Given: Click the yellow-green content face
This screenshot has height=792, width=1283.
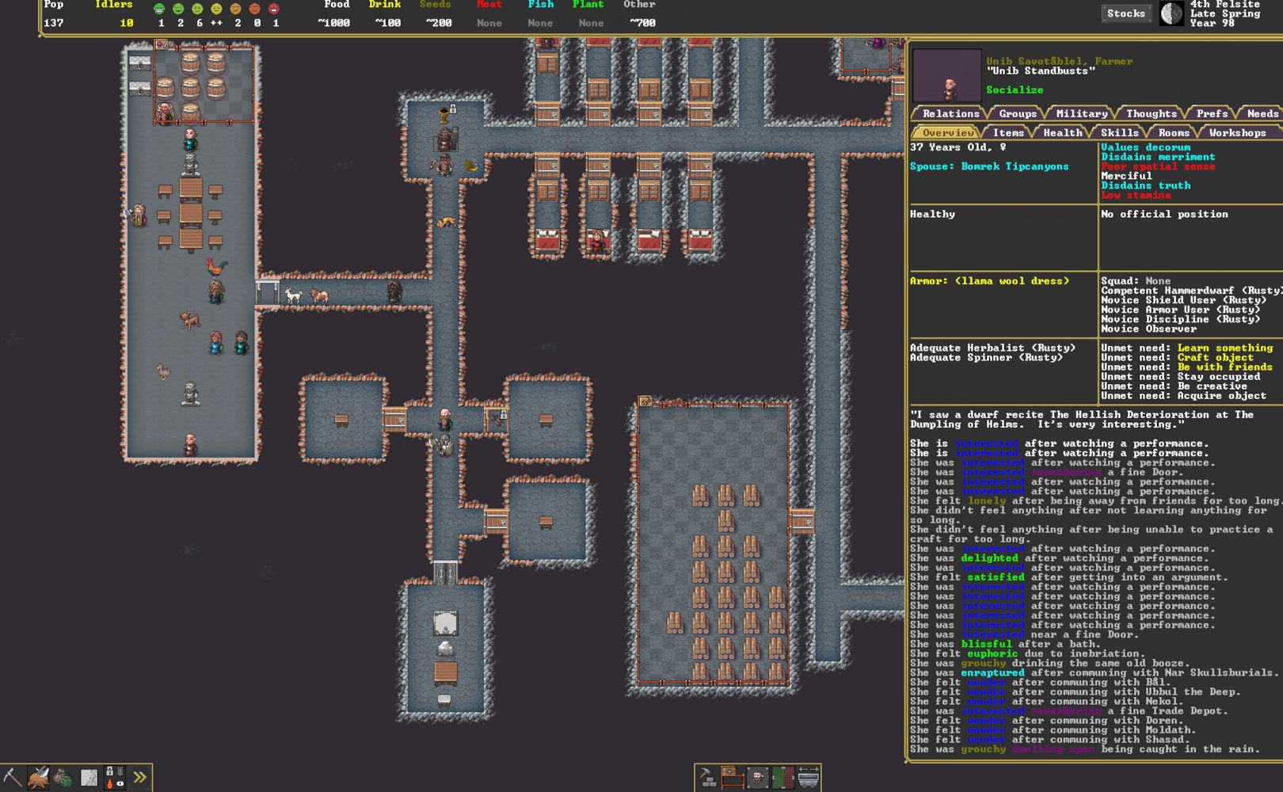Looking at the screenshot, I should [197, 9].
